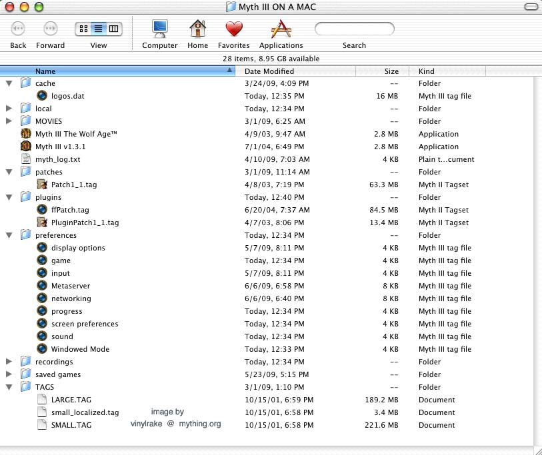
Task: Sort by the Name column
Action: [117, 71]
